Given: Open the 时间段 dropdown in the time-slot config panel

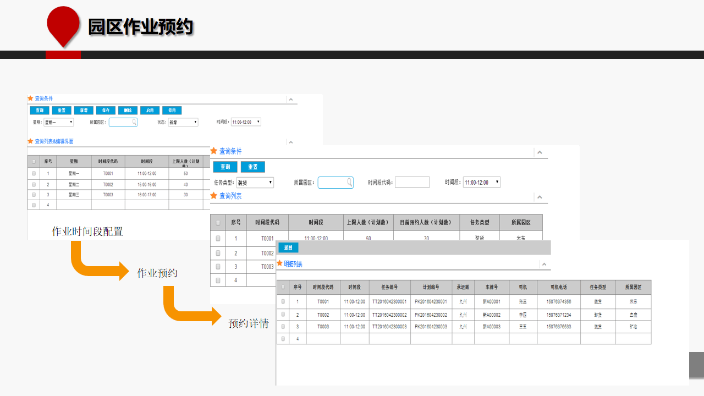Looking at the screenshot, I should [246, 122].
